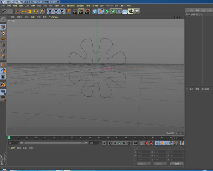Switch to Texture mode checkered cube
213x171 pixels.
3,33
